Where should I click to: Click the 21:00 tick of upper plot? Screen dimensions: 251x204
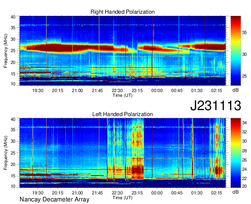click(78, 91)
